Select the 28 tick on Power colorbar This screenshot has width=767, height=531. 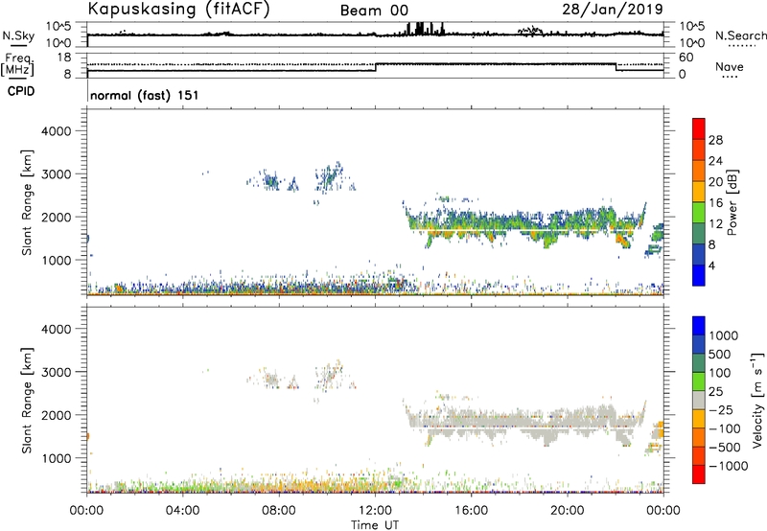pyautogui.click(x=715, y=140)
